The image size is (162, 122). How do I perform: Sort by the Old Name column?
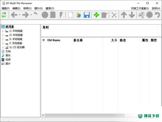54,40
